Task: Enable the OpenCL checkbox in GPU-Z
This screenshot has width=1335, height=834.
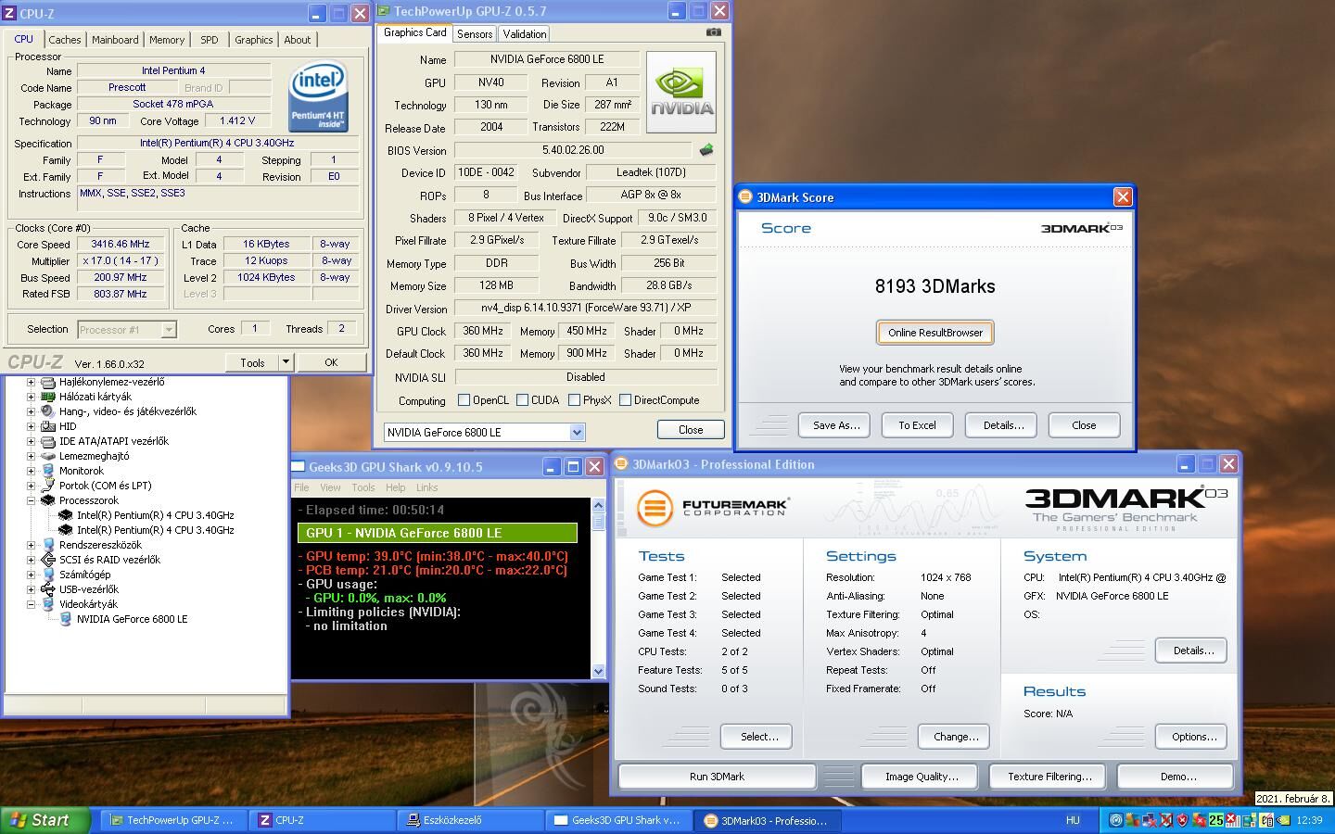Action: click(464, 400)
